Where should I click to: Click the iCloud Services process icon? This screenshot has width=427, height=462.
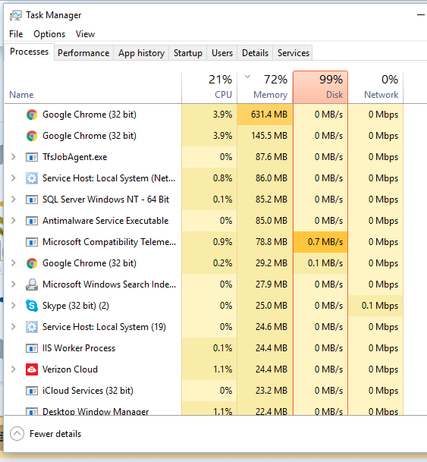32,391
